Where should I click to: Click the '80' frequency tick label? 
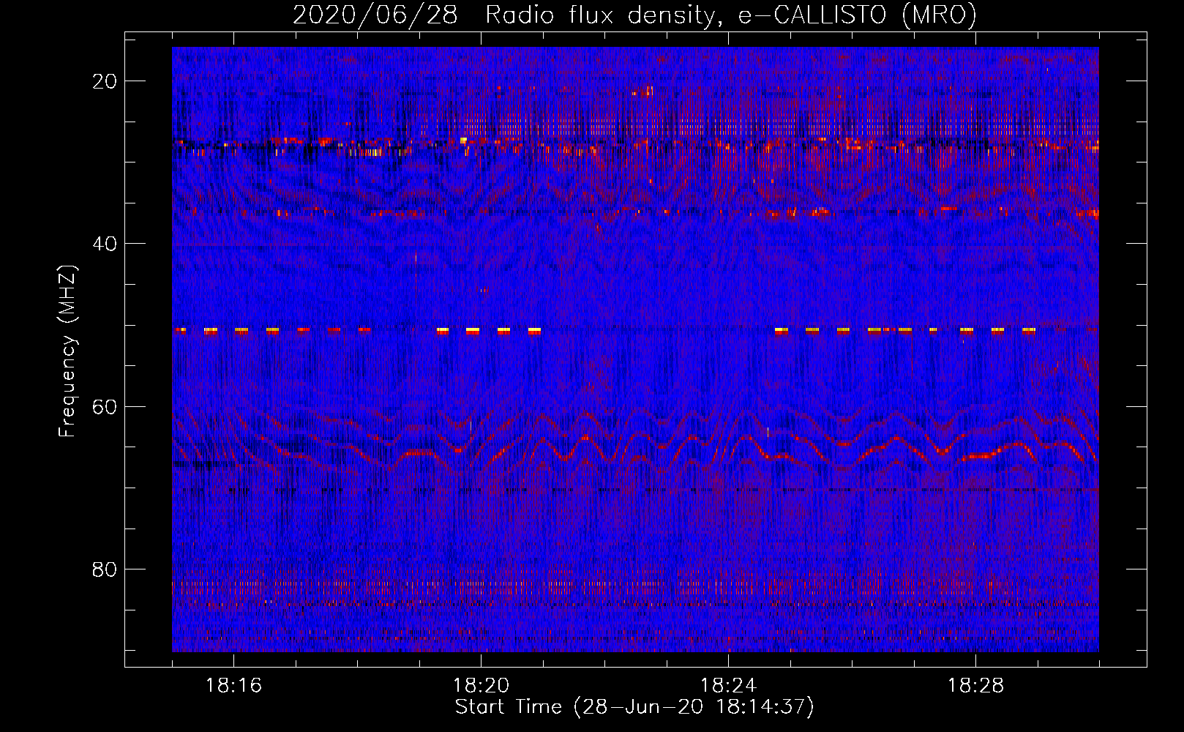tap(105, 569)
